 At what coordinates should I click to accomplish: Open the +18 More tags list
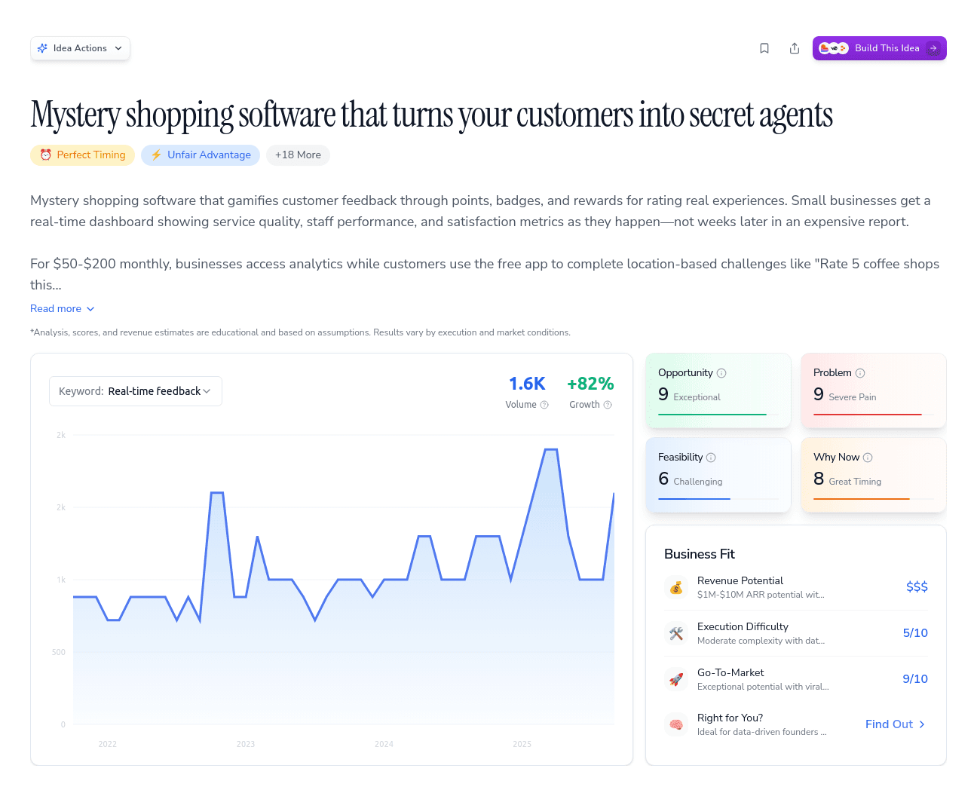(x=298, y=155)
